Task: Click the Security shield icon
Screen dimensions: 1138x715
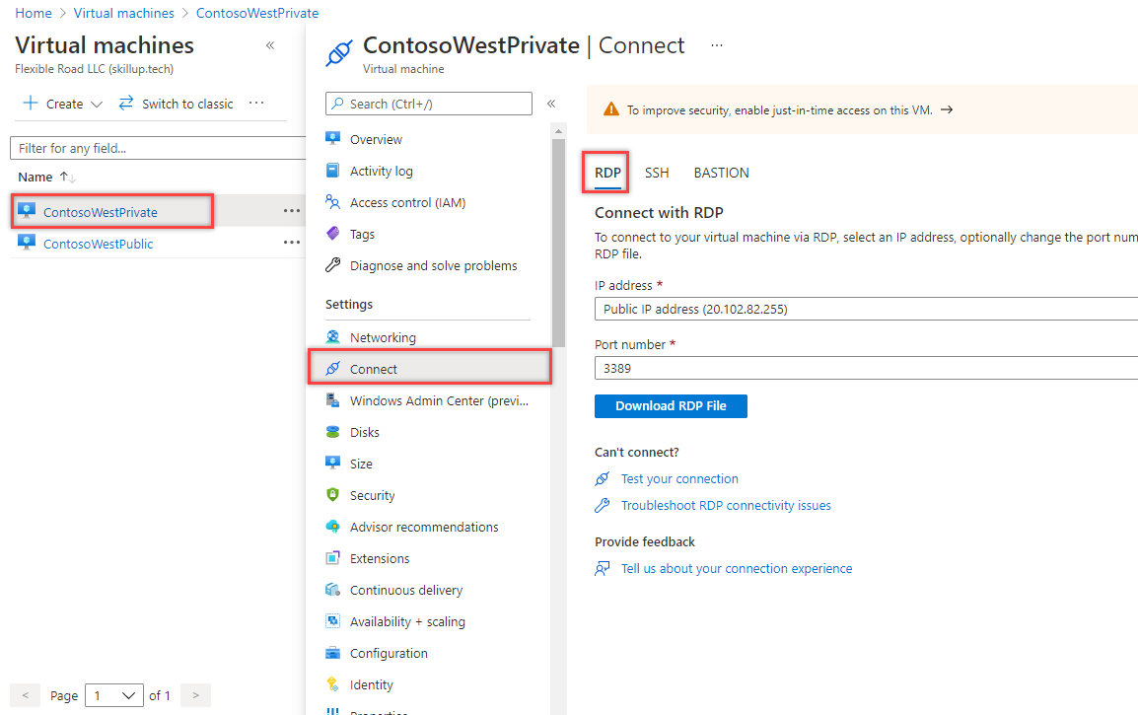Action: point(333,495)
